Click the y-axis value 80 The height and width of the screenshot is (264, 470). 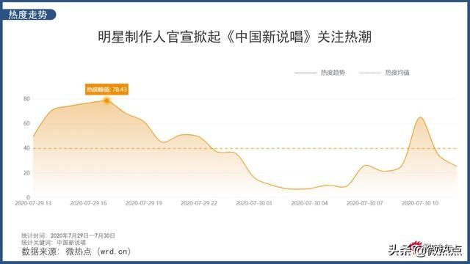26,99
